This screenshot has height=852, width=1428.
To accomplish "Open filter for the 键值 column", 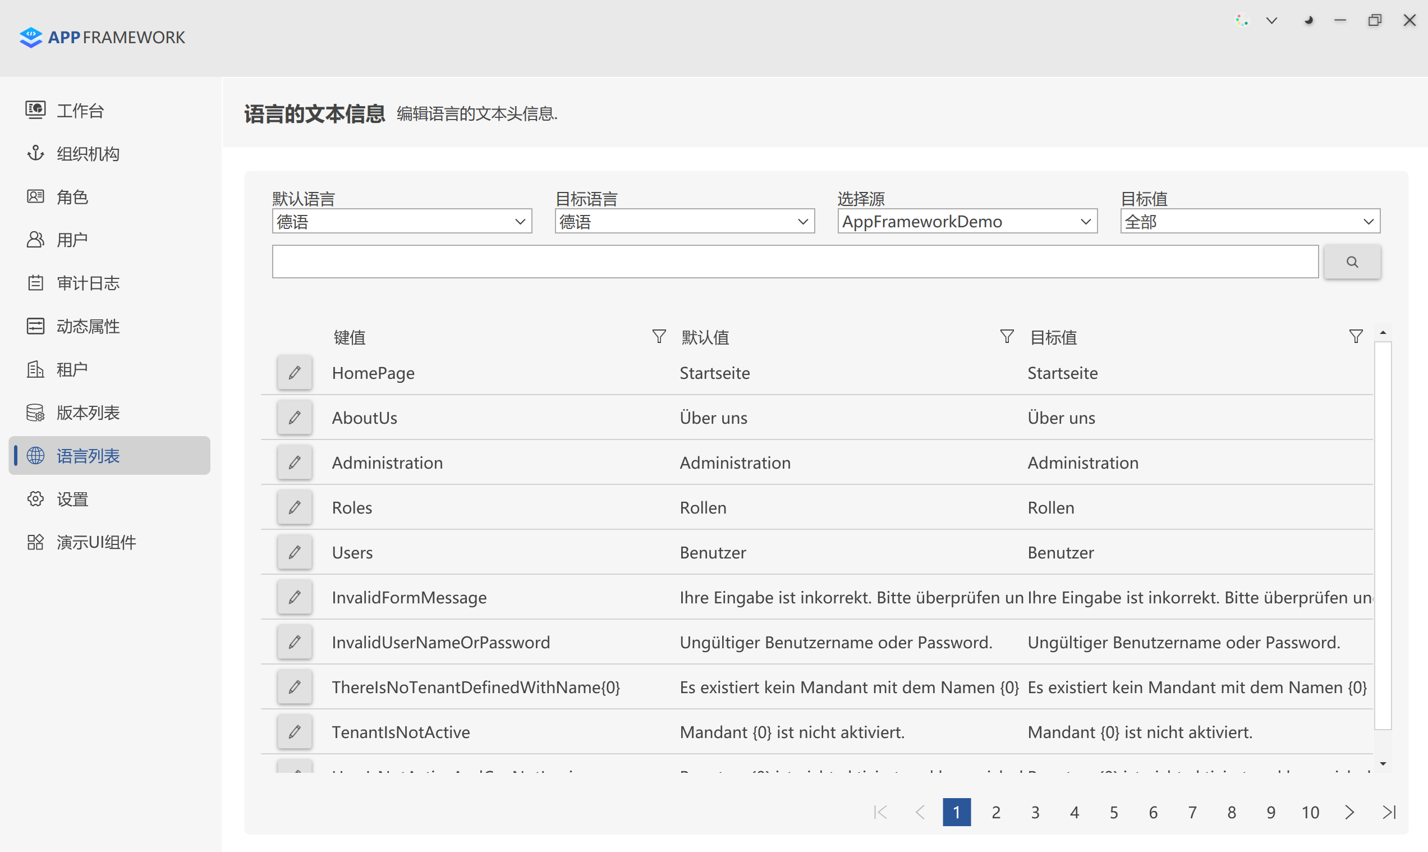I will pos(659,336).
